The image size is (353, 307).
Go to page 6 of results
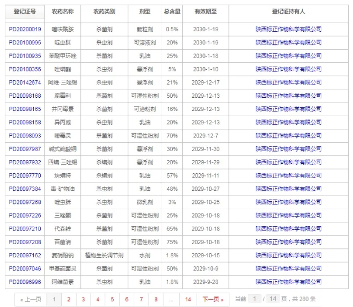coord(127,300)
